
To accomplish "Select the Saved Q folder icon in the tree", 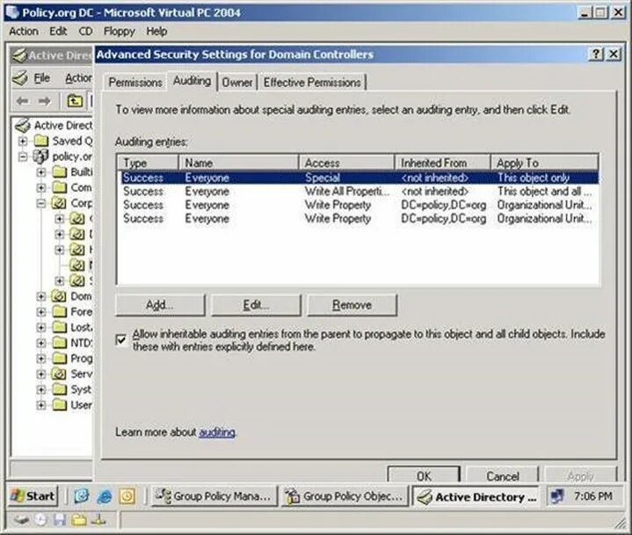I will click(41, 141).
